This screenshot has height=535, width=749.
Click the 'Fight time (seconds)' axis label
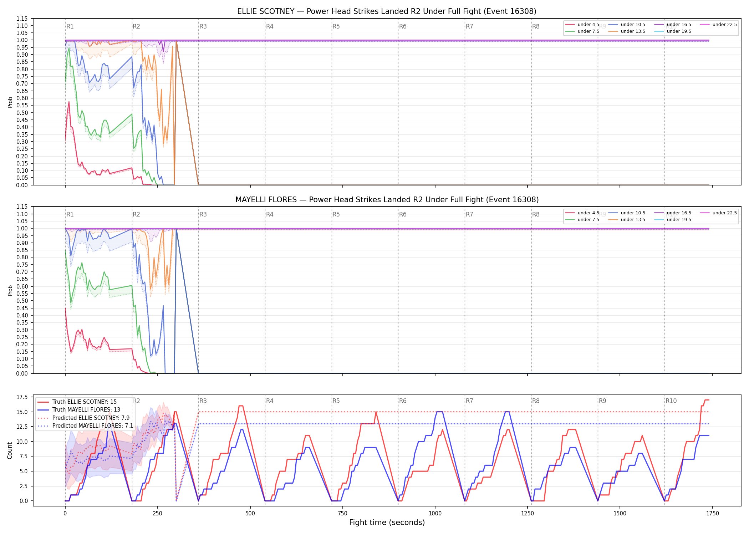click(x=387, y=523)
